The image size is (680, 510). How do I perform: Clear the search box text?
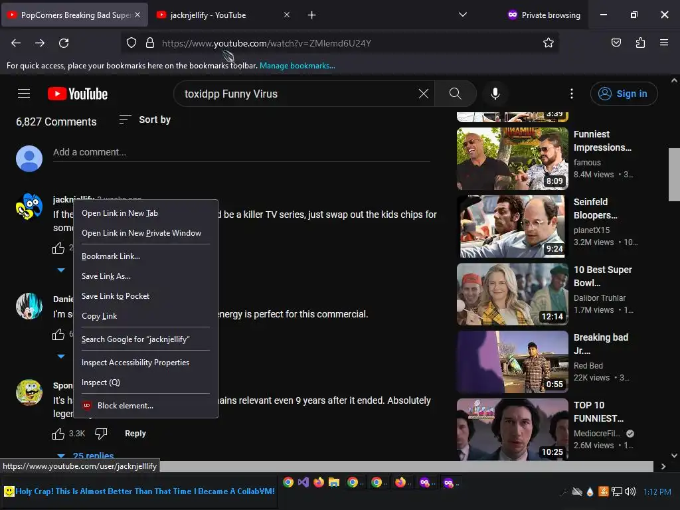point(423,94)
